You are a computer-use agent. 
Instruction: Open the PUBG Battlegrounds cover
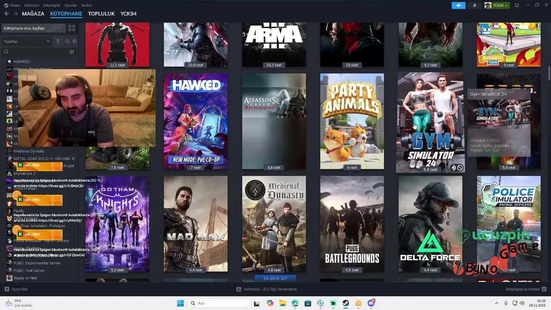(352, 224)
